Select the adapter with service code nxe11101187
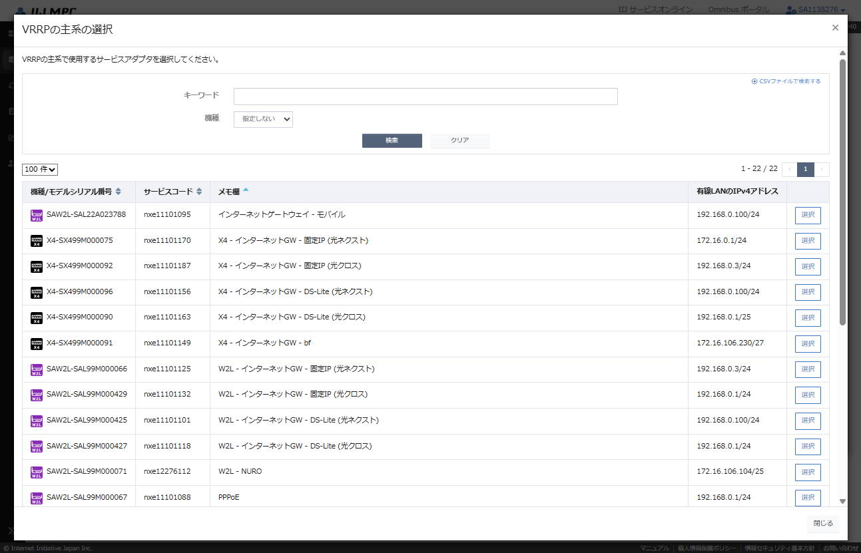This screenshot has height=553, width=861. click(x=807, y=267)
